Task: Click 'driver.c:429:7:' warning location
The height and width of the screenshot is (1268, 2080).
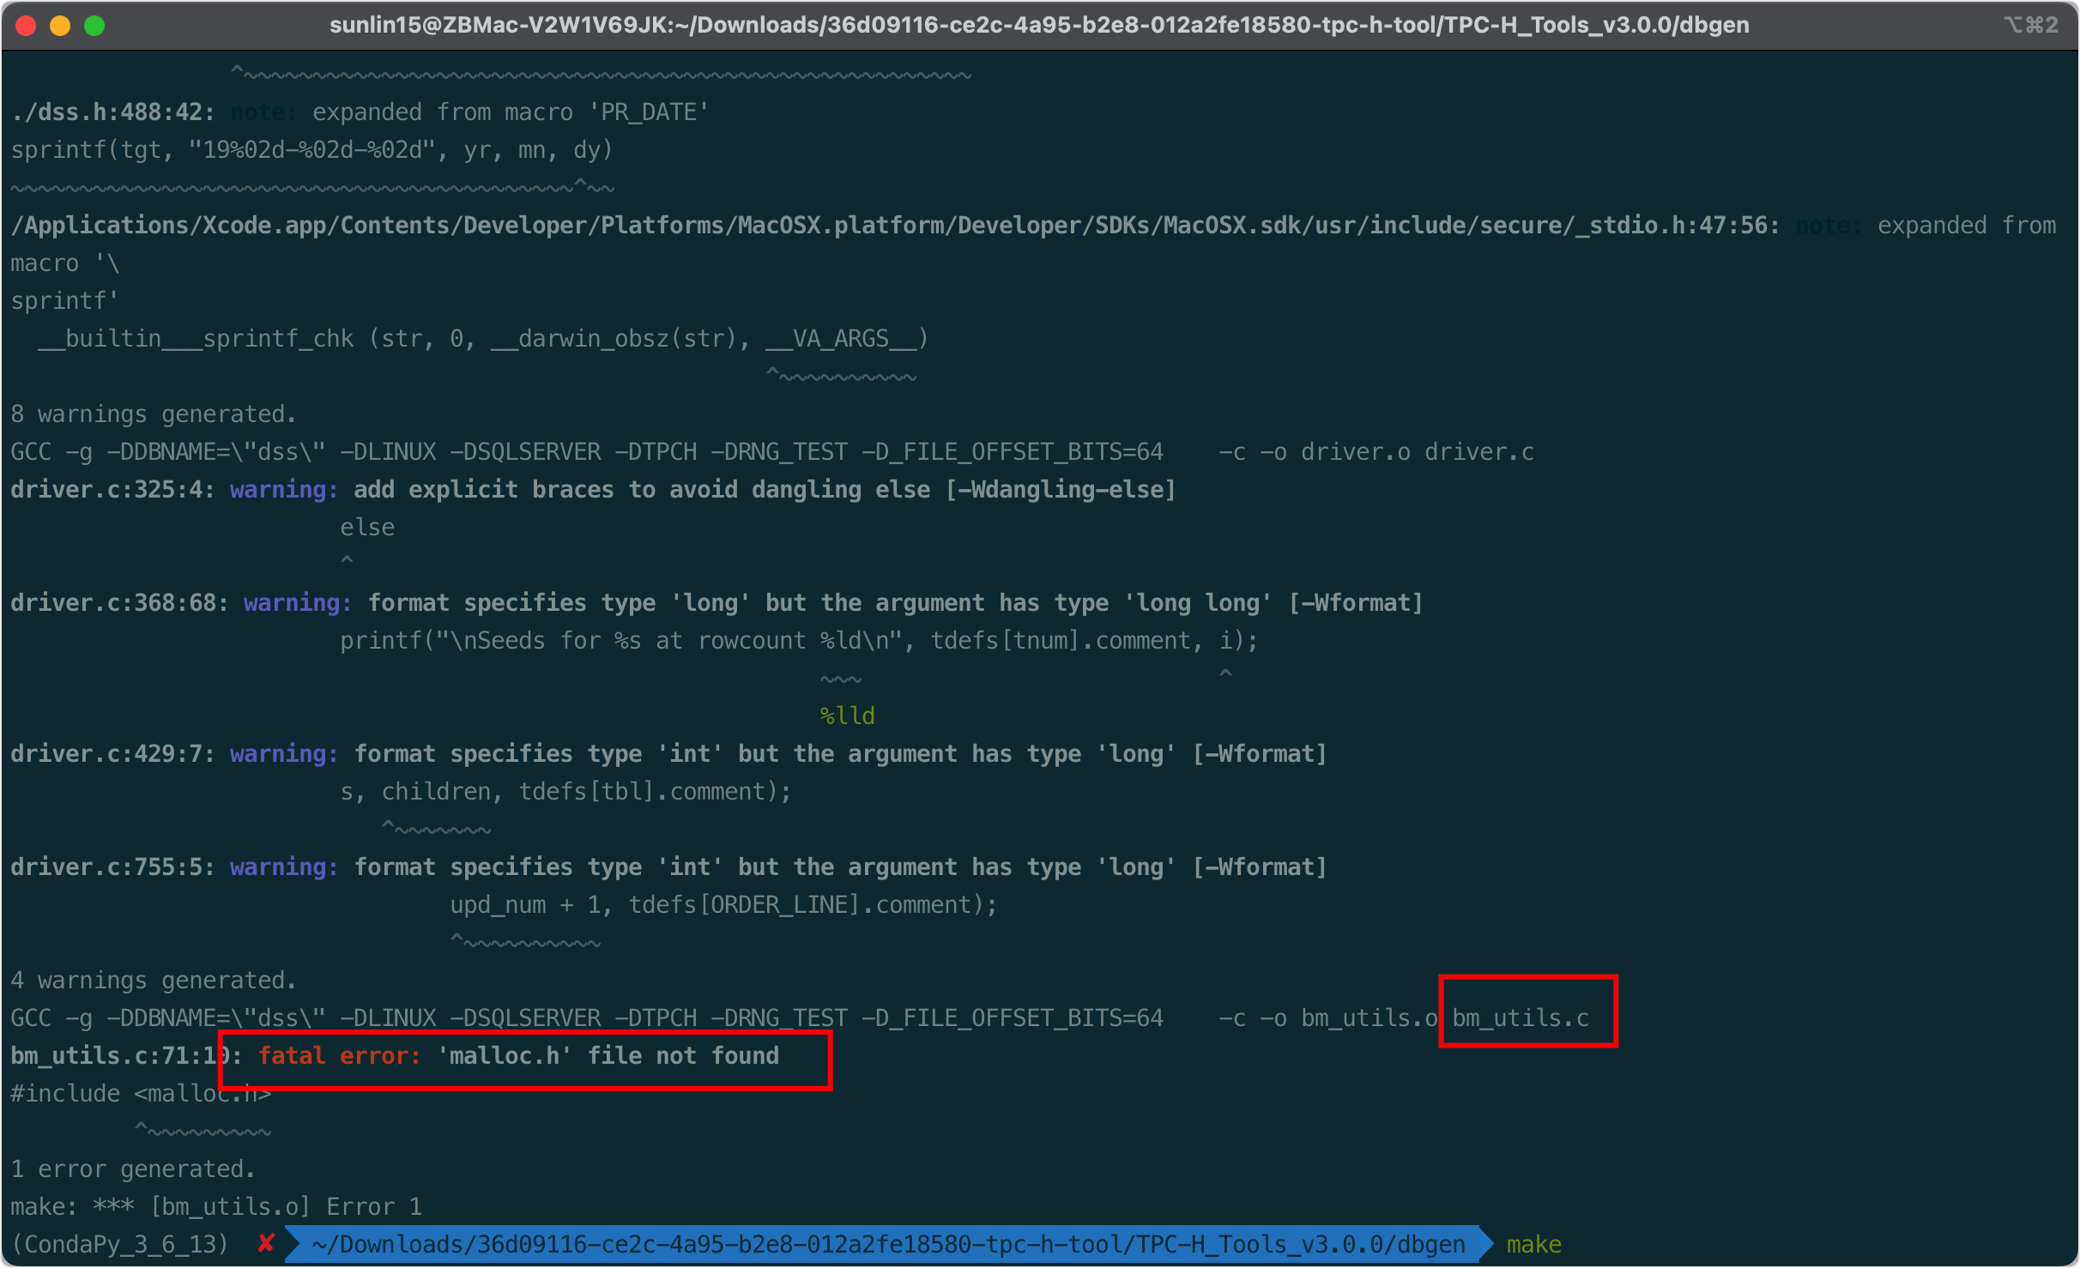Action: (x=113, y=753)
